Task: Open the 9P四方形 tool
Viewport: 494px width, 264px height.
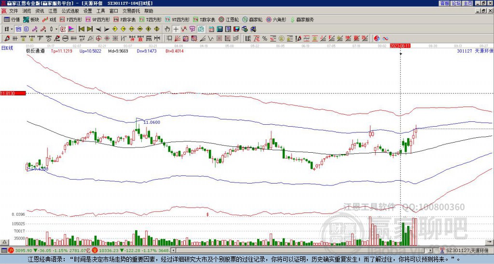Action: (x=97, y=19)
